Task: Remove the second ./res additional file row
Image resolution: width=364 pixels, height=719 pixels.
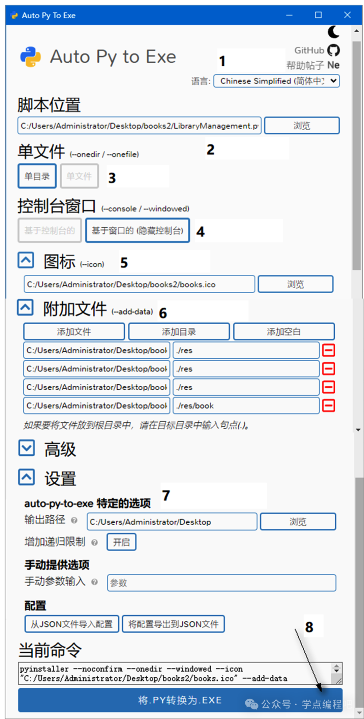Action: tap(329, 369)
